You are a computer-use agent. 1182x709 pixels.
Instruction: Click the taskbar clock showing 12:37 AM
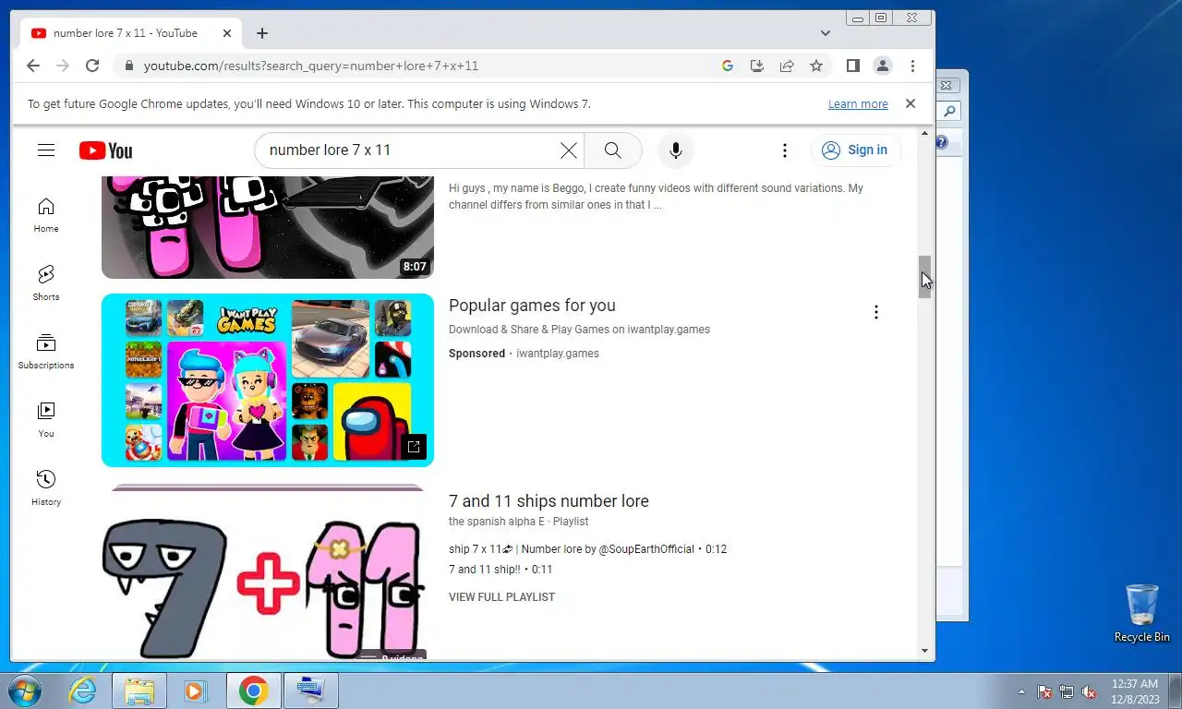point(1134,691)
